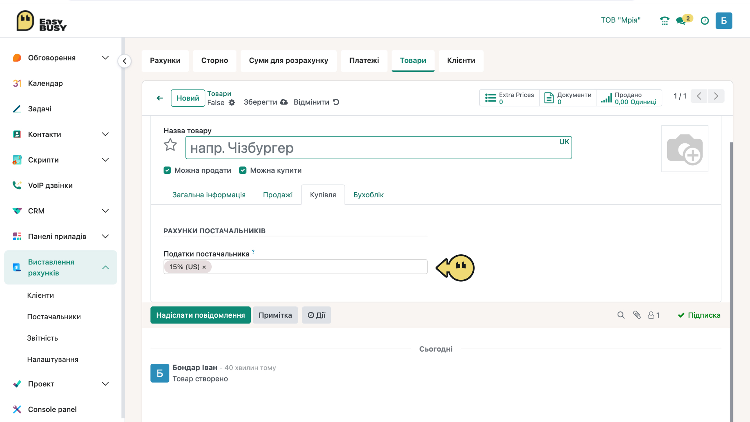Click Примітка button
Screen dimensions: 750x422
pos(275,315)
